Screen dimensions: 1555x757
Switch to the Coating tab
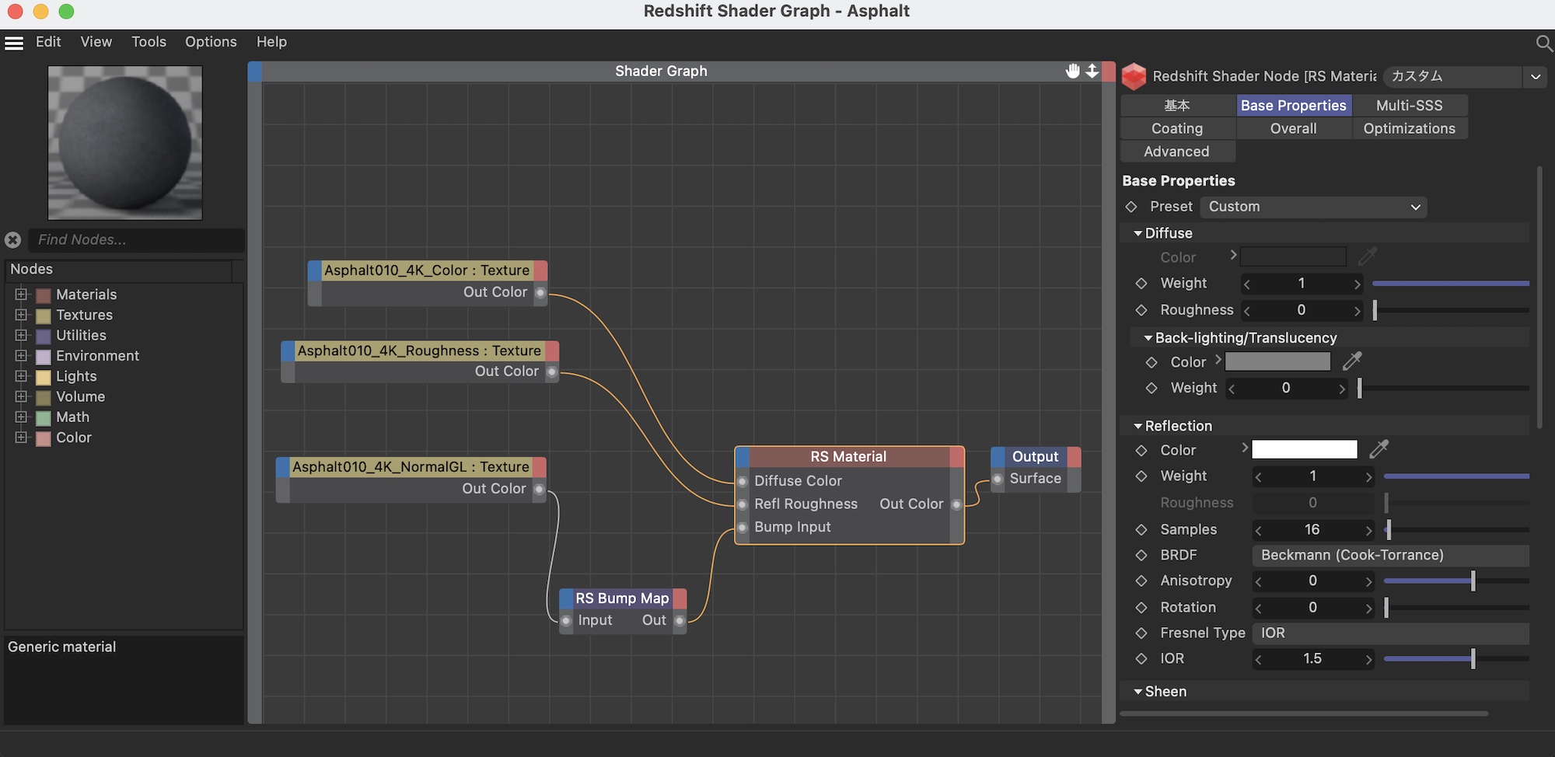[x=1176, y=128]
